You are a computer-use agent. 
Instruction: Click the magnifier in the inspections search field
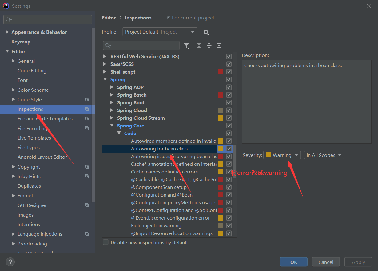click(108, 46)
